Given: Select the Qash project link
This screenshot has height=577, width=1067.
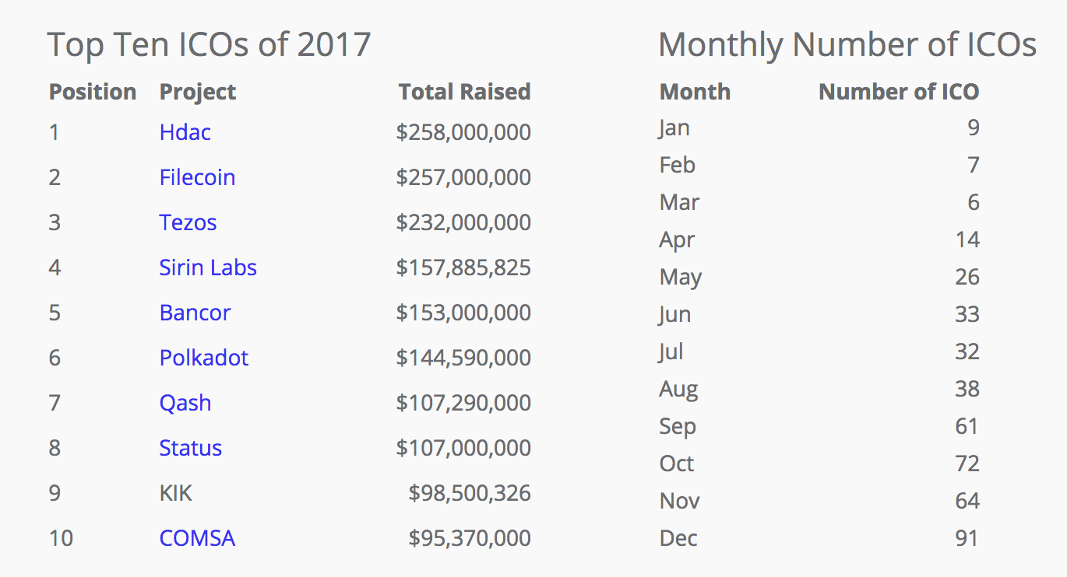Looking at the screenshot, I should (x=185, y=403).
